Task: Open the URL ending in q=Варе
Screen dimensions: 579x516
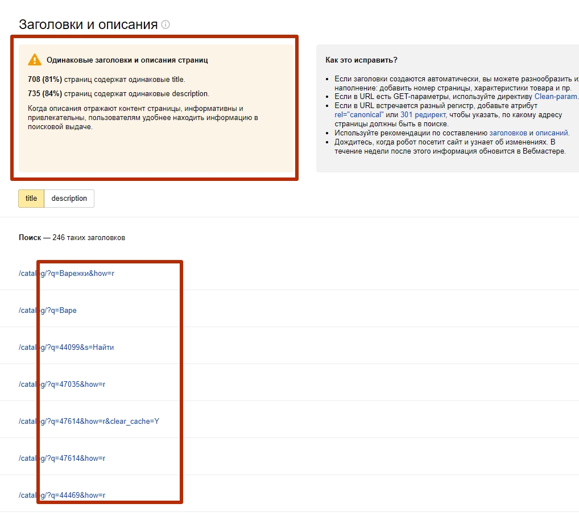Action: tap(48, 310)
